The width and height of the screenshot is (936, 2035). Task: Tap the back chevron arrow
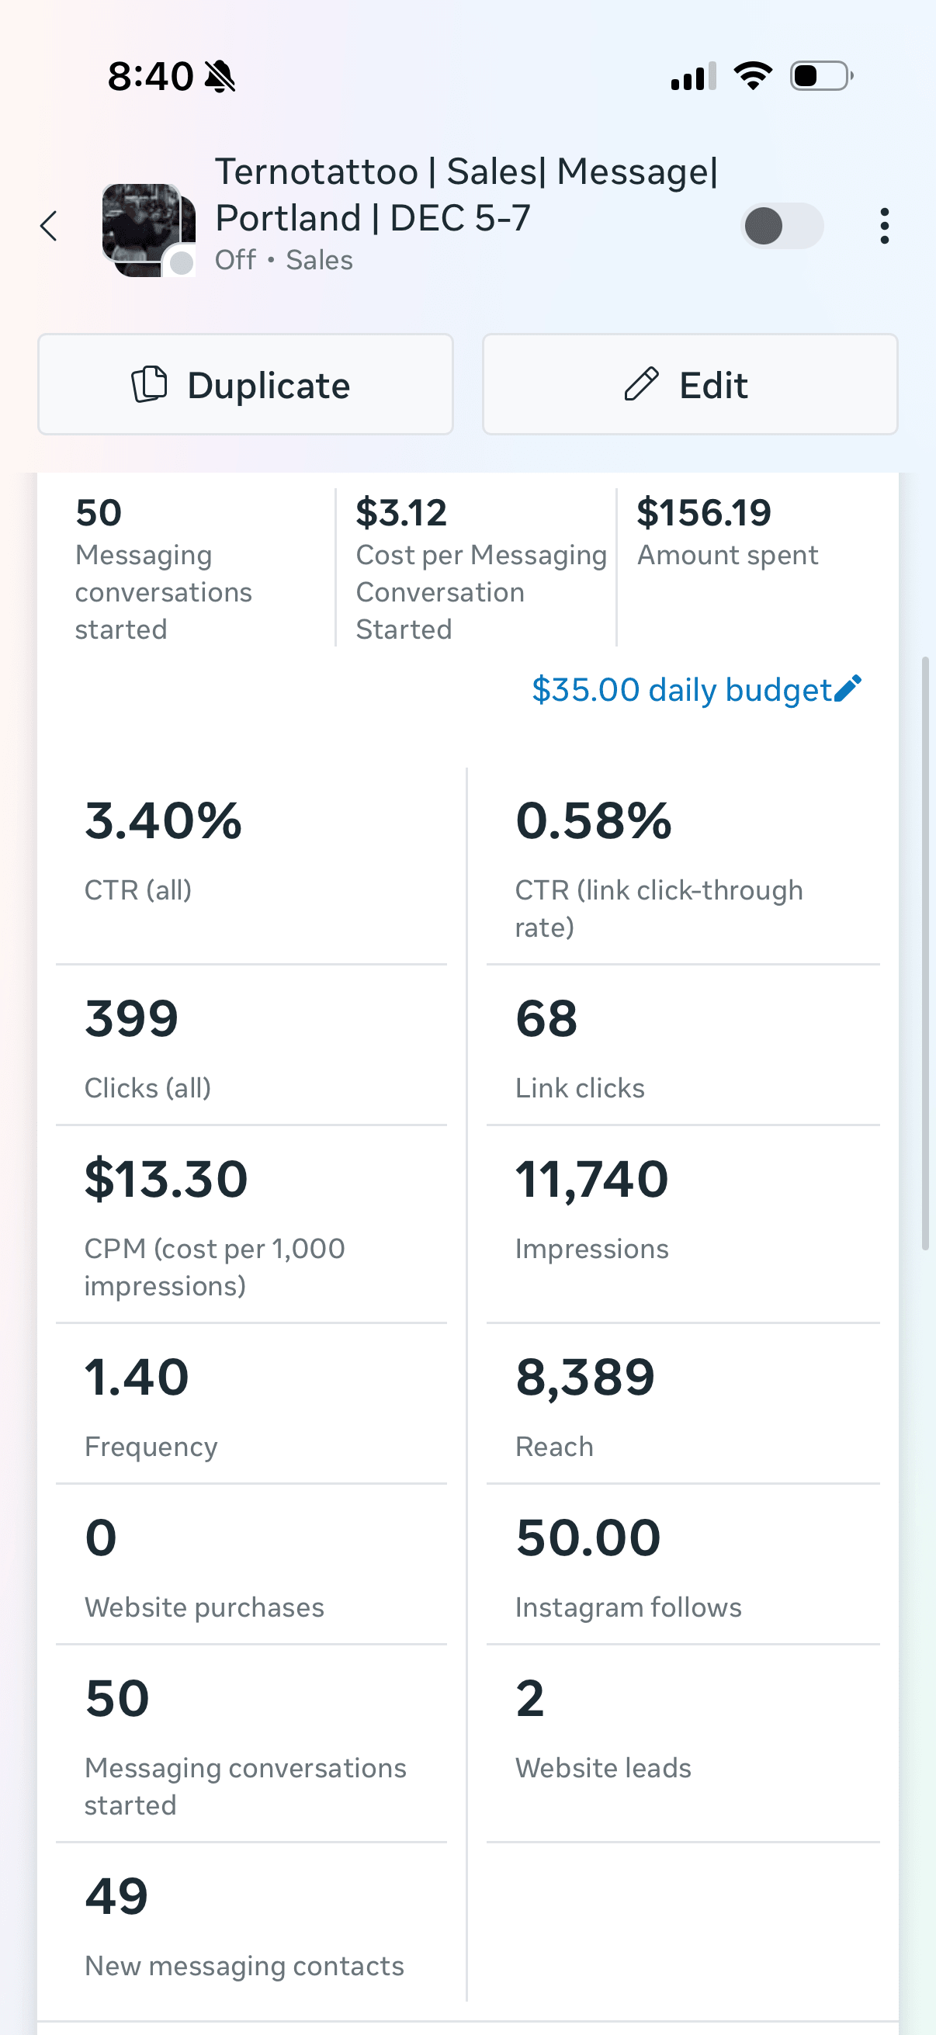[x=48, y=226]
